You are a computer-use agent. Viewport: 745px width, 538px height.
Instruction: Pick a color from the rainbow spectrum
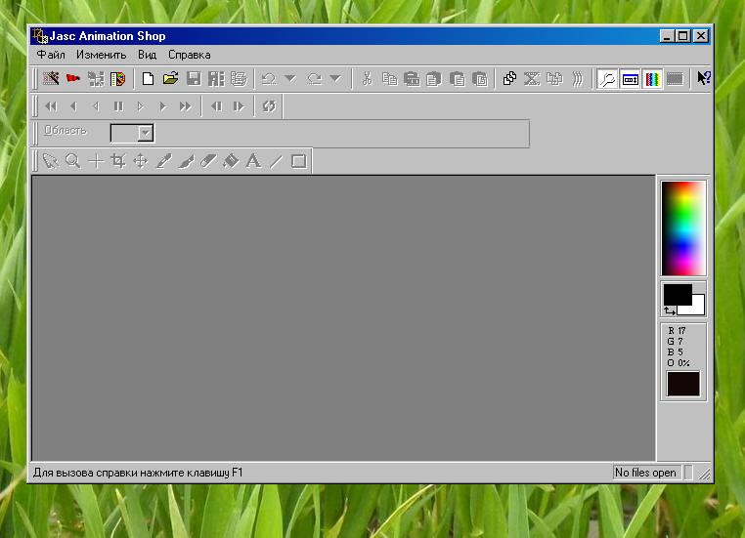pyautogui.click(x=683, y=228)
